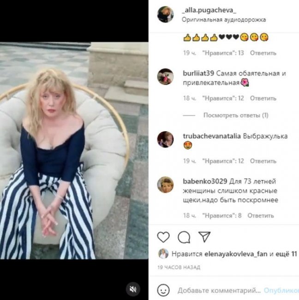Screen dimensions: 299x300
Task: View likes count on burliiat39's comment
Action: [223, 98]
